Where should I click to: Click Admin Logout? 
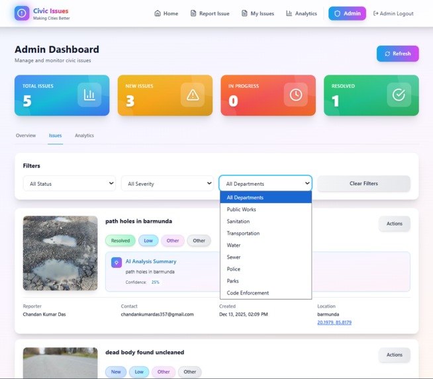[393, 13]
